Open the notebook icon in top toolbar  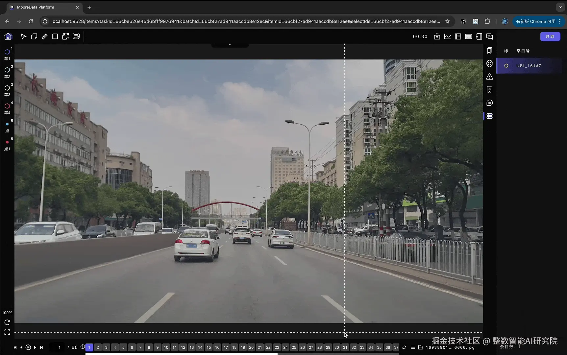pyautogui.click(x=479, y=36)
